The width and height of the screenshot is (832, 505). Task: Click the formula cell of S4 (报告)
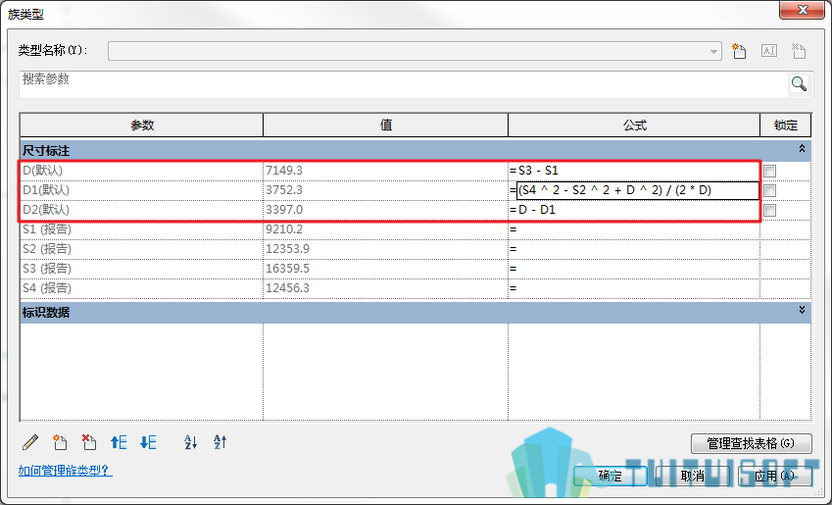point(634,288)
